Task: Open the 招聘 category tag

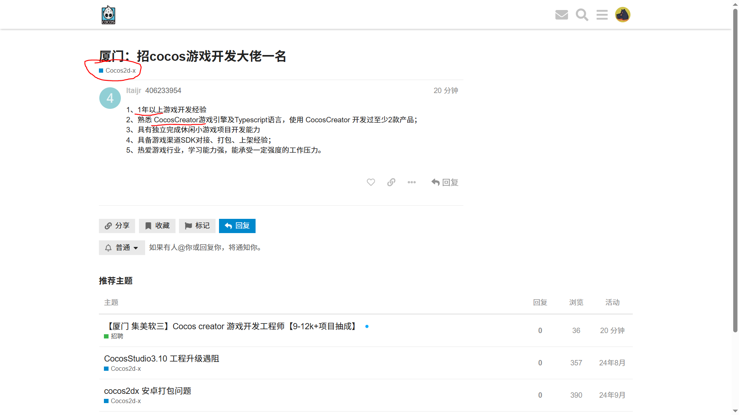Action: pos(114,336)
